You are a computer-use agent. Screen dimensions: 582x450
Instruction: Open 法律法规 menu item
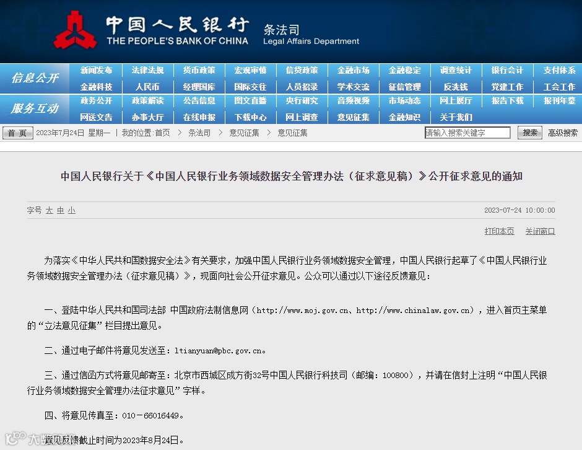[x=147, y=70]
